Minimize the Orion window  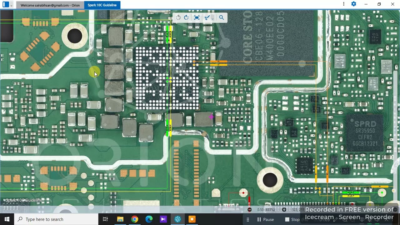click(x=366, y=4)
